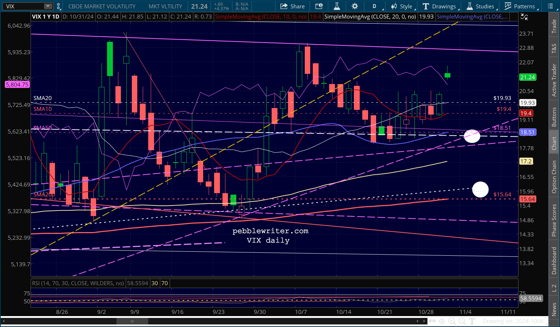Image resolution: width=560 pixels, height=327 pixels.
Task: Select the text note tool icon
Action: tap(472, 321)
